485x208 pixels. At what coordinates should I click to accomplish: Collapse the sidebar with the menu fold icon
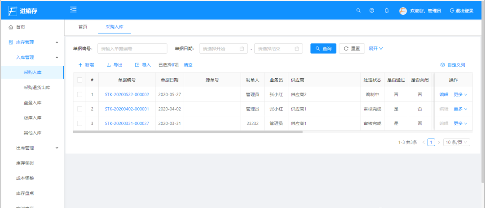click(x=73, y=10)
